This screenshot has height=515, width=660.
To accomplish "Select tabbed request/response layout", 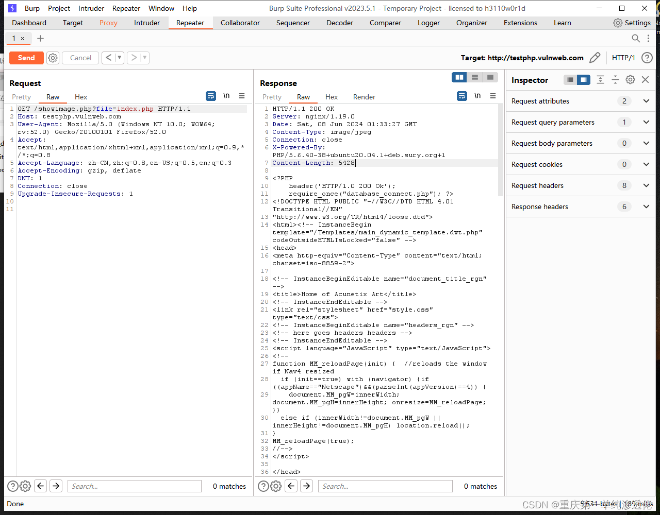I will pyautogui.click(x=490, y=77).
